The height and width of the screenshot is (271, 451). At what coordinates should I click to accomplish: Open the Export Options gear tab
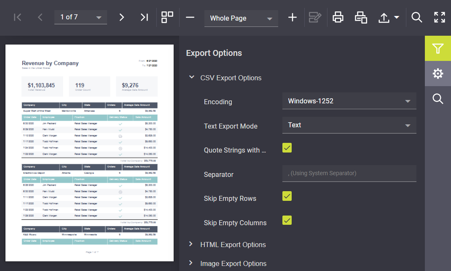tap(438, 74)
